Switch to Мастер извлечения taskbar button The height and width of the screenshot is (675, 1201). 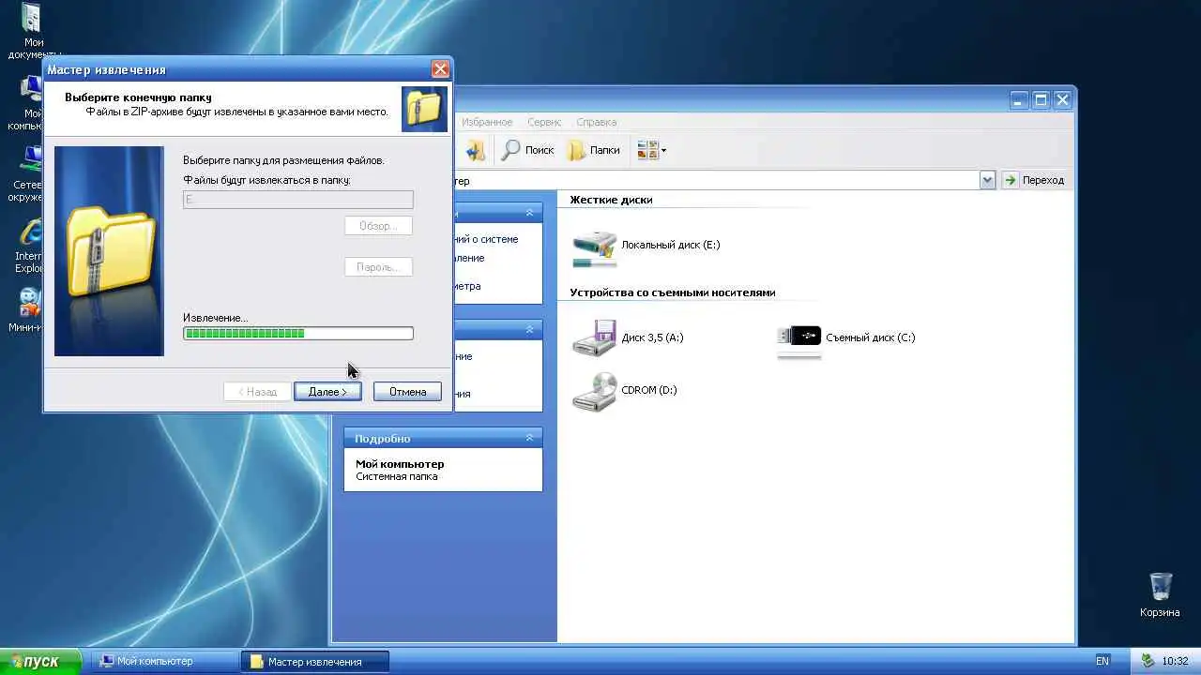click(x=314, y=662)
